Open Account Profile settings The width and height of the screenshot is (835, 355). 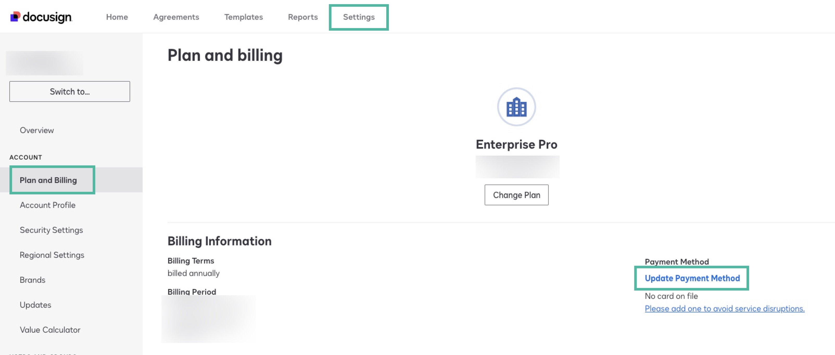[48, 205]
